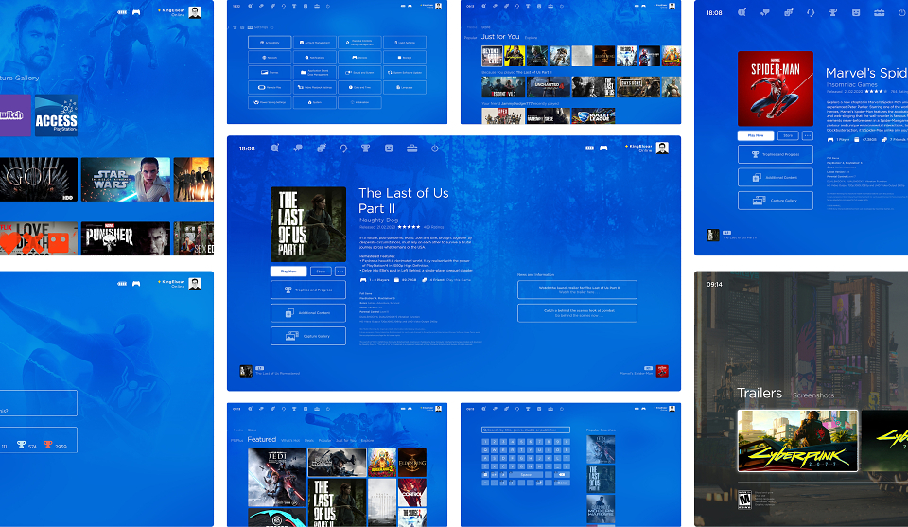Click Store button on Spider-Man screen
The image size is (908, 527).
pyautogui.click(x=788, y=135)
